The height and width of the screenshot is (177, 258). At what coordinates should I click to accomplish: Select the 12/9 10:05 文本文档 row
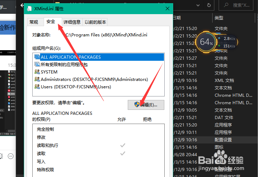(215, 110)
